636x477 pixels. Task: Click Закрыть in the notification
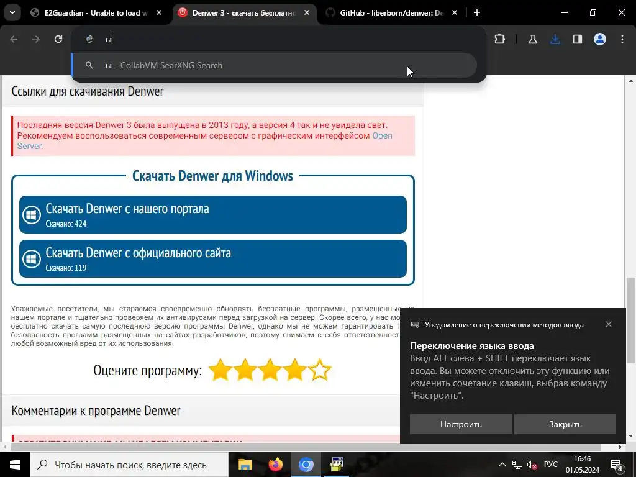[x=565, y=424]
